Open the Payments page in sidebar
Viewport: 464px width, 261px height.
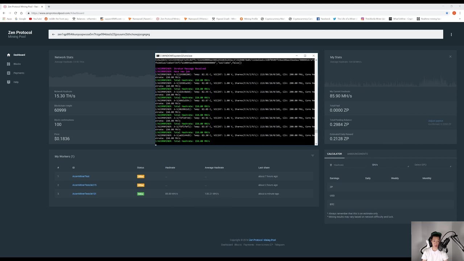tap(18, 73)
